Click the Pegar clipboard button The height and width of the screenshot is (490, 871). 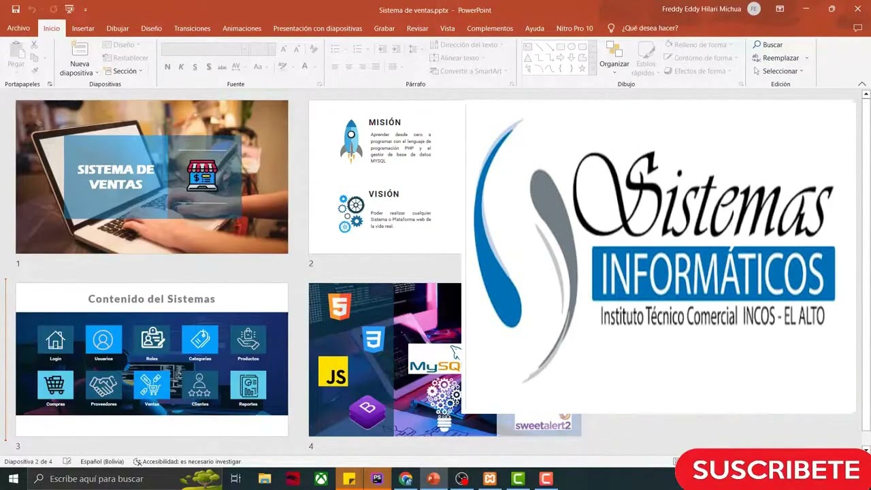pos(16,56)
